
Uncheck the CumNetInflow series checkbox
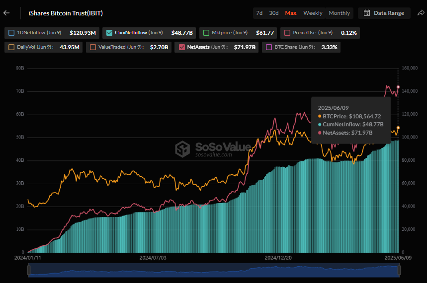point(109,33)
